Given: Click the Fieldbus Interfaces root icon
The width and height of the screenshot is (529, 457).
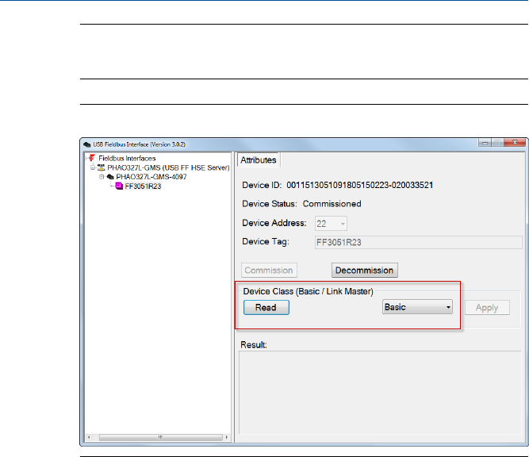Looking at the screenshot, I should [90, 158].
